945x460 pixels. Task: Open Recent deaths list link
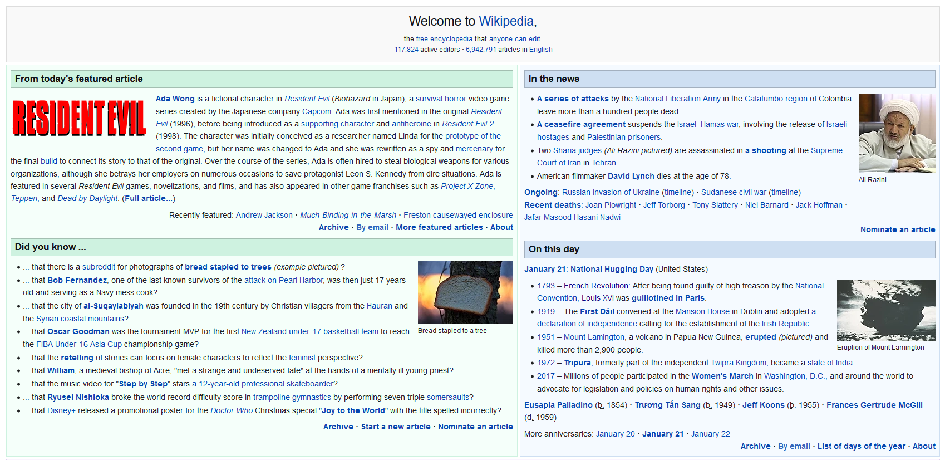(552, 205)
